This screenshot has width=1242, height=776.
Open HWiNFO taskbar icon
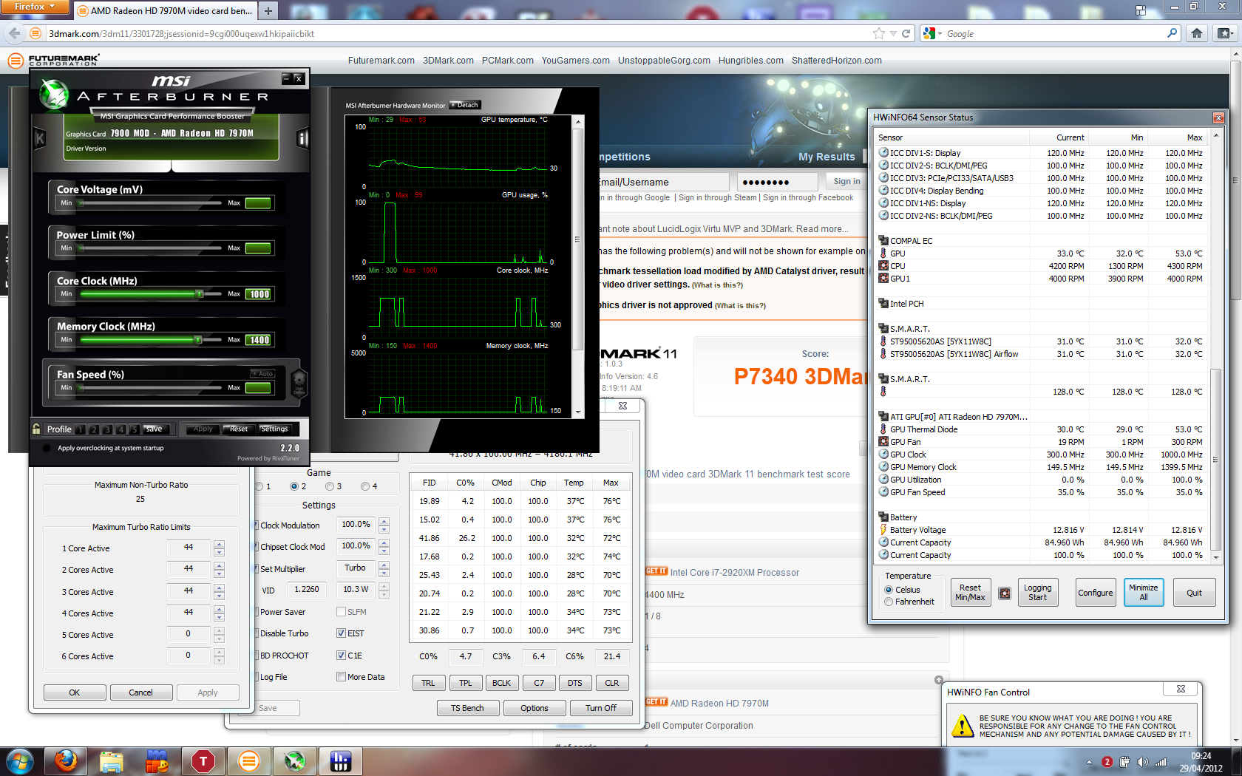(341, 761)
